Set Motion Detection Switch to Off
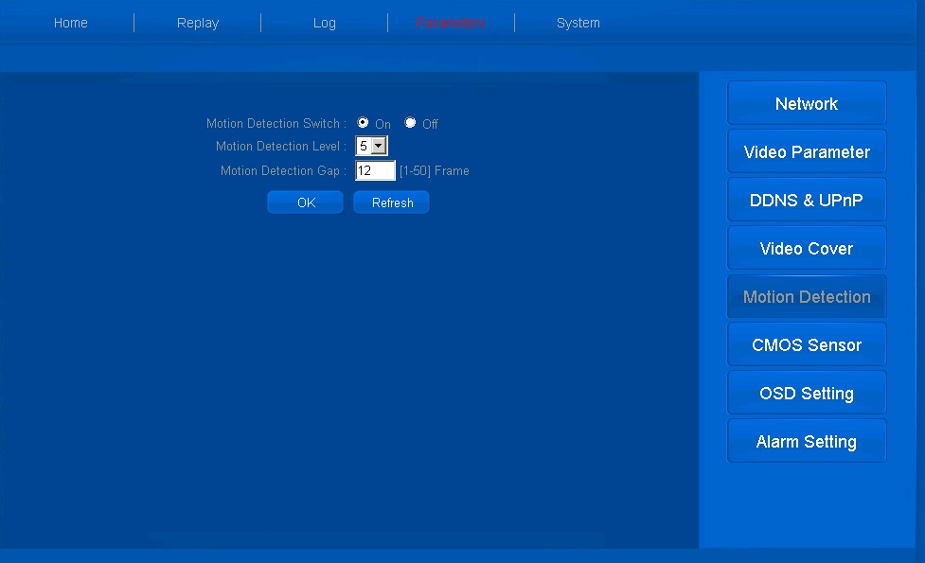This screenshot has height=563, width=925. point(410,123)
